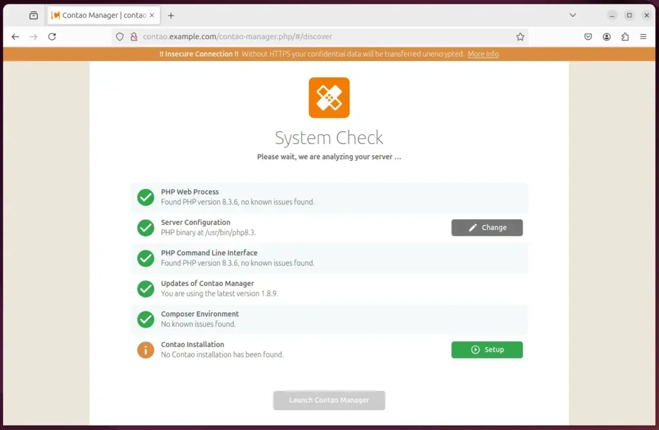This screenshot has height=430, width=659.
Task: Click the 'Server Configuration' title
Action: (x=196, y=222)
